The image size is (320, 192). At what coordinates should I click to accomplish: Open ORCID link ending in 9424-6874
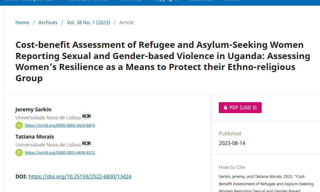[x=60, y=125]
